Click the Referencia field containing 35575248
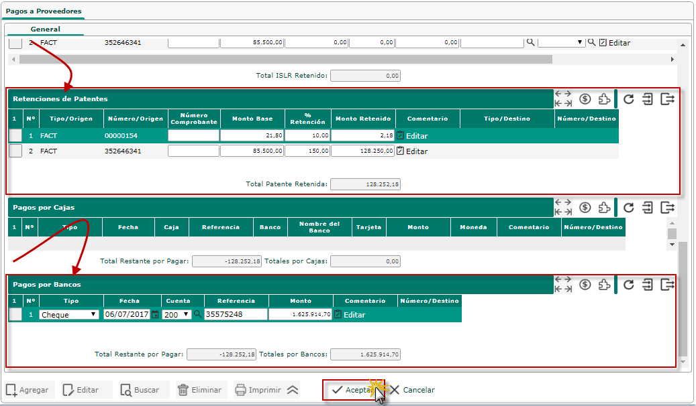The width and height of the screenshot is (696, 406). (236, 314)
